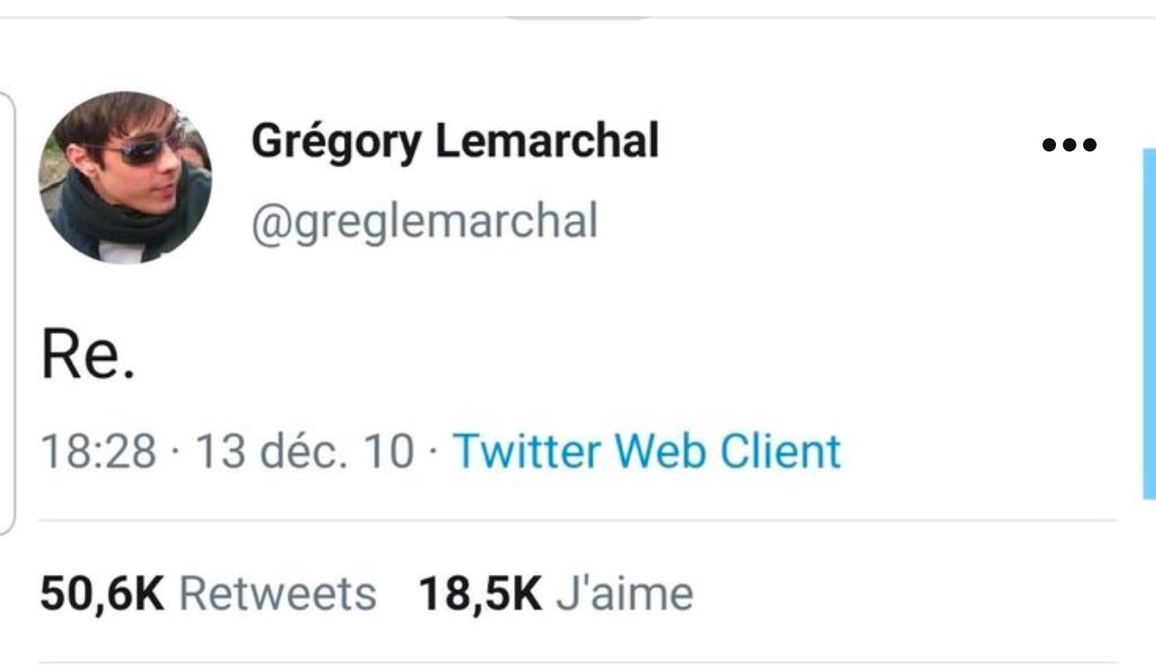Viewport: 1156px width, 672px height.
Task: Open the @greglemarchal handle
Action: click(424, 220)
